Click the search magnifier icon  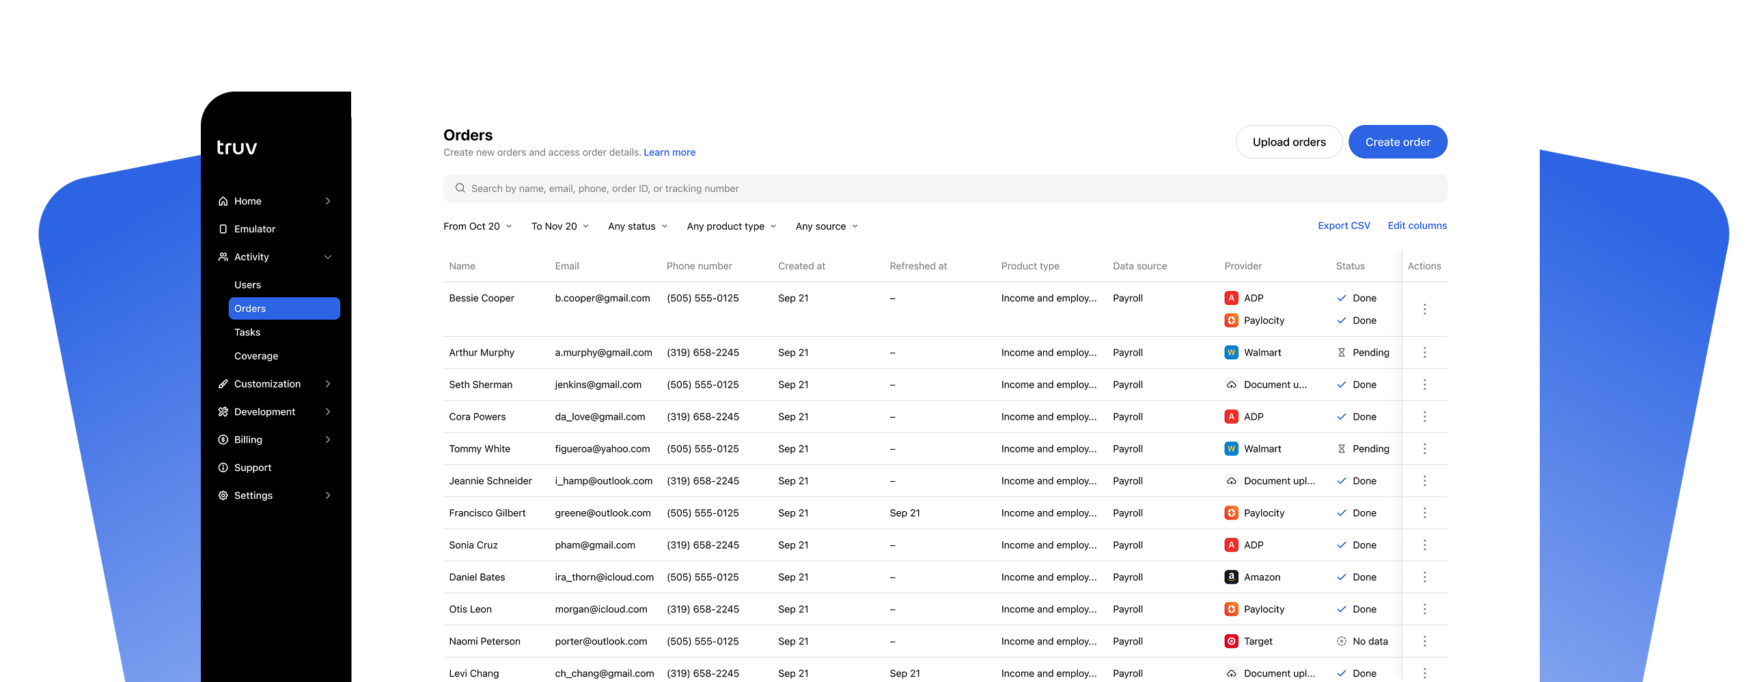point(460,188)
